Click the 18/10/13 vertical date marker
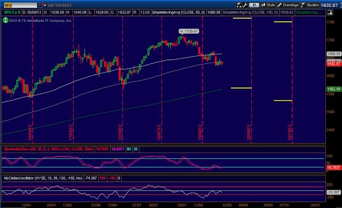 click(x=290, y=132)
